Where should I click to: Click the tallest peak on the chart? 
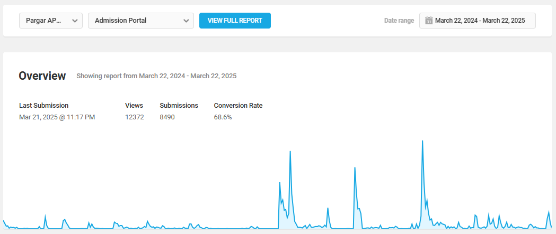(422, 141)
